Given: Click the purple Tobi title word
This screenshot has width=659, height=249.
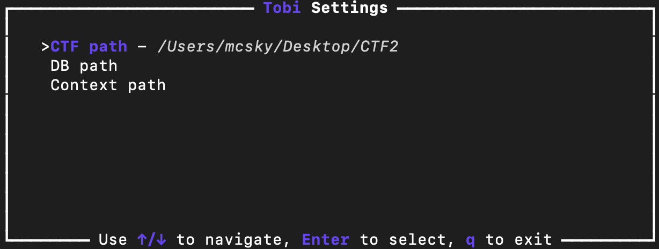Looking at the screenshot, I should click(x=282, y=8).
